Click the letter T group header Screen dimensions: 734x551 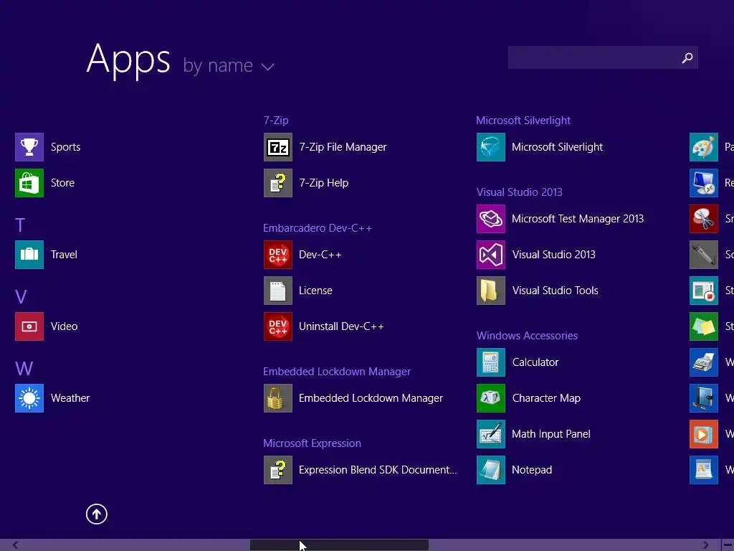coord(19,225)
